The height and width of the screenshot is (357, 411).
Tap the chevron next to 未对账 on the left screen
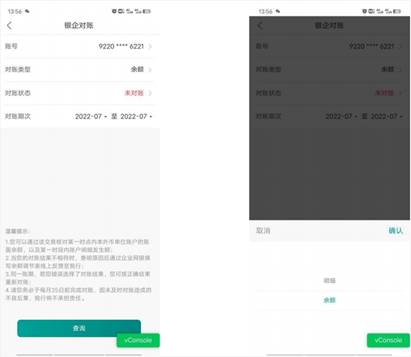pyautogui.click(x=150, y=93)
